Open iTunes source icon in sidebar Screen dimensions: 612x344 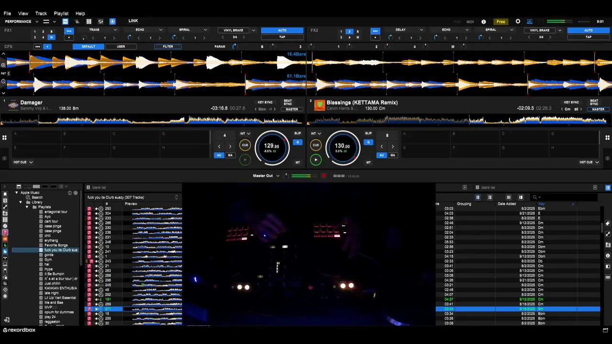point(5,226)
